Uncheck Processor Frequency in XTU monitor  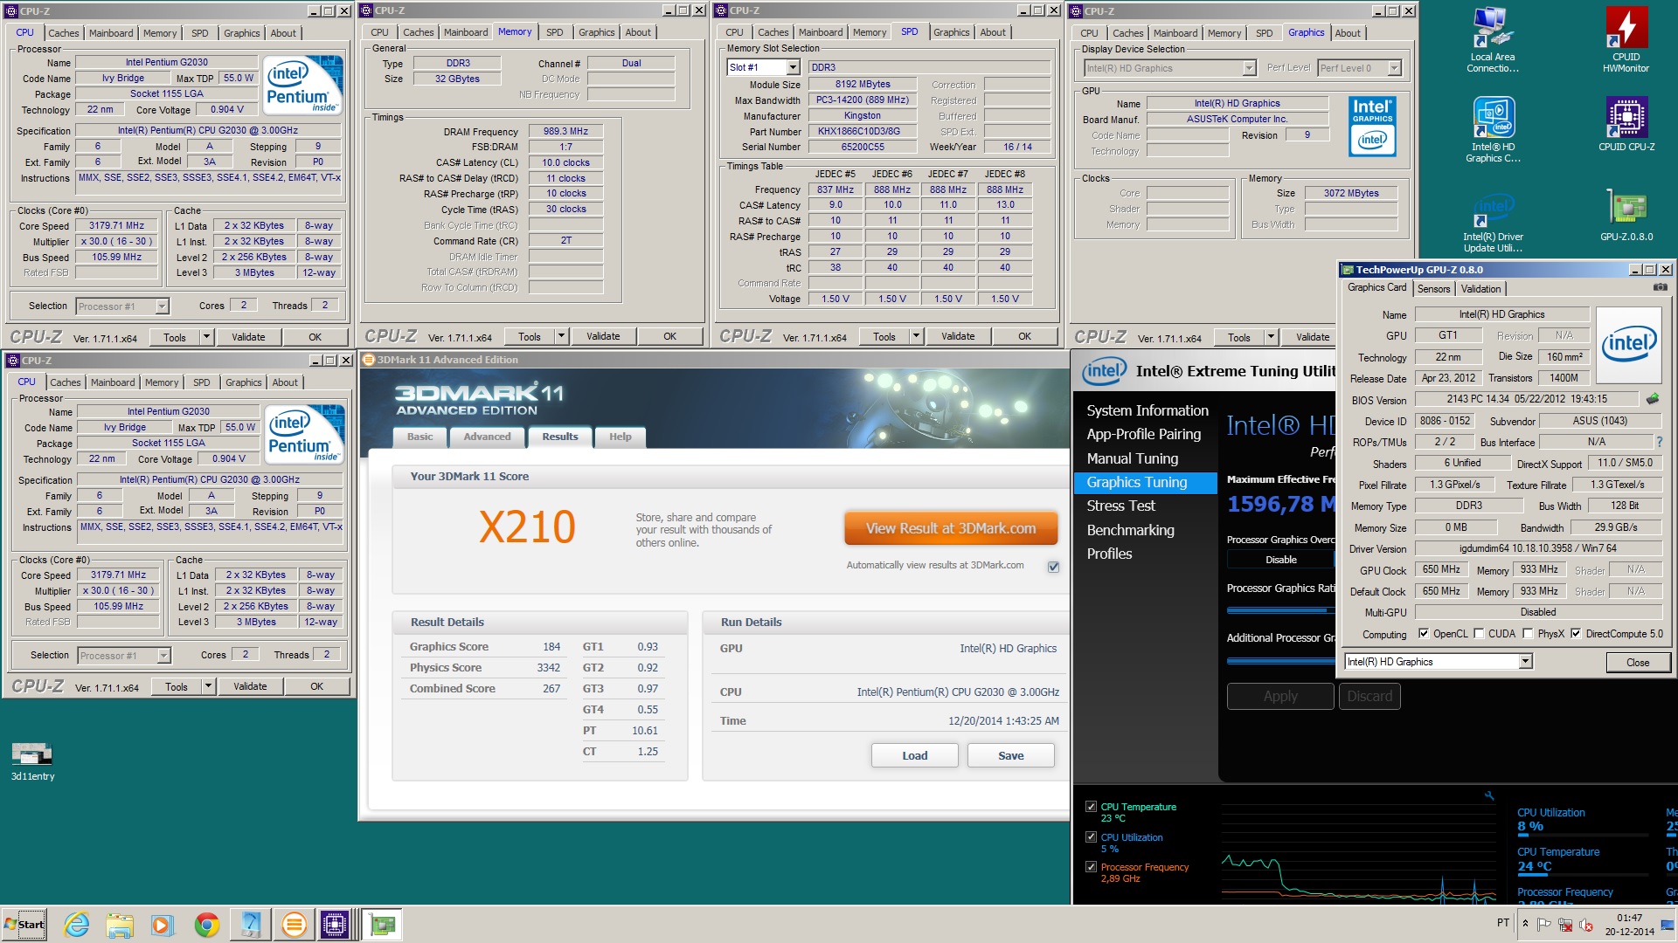[1091, 867]
